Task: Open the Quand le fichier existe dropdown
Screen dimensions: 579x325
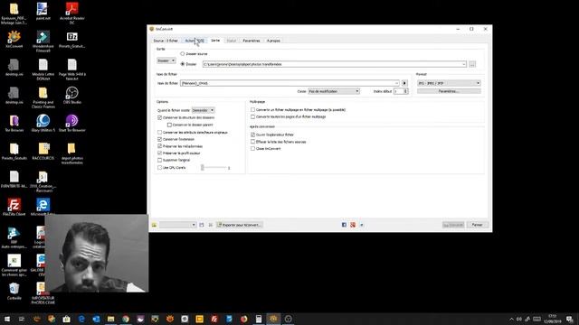Action: pyautogui.click(x=203, y=110)
